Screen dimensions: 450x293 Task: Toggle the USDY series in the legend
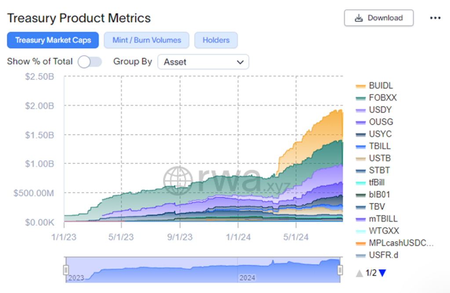[379, 110]
